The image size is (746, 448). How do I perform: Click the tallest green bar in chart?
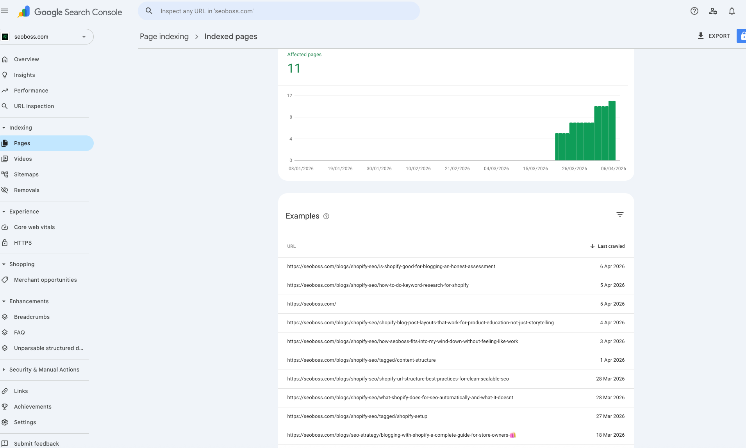pos(612,130)
